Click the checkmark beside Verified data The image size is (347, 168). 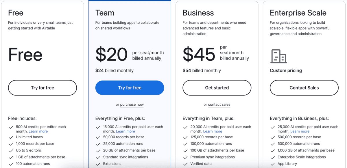186,164
